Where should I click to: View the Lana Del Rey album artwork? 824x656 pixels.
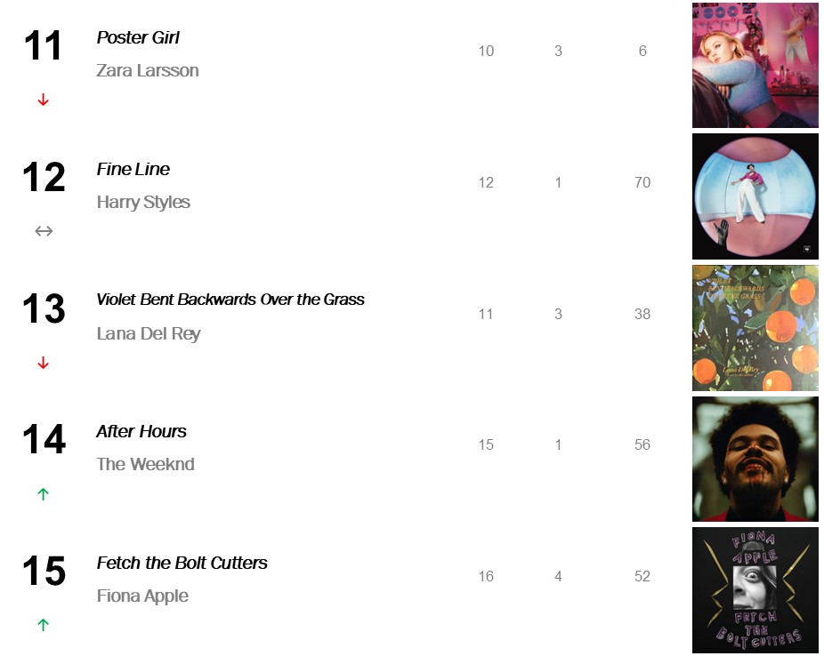pyautogui.click(x=755, y=328)
